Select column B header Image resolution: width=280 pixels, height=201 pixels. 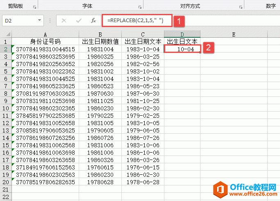[100, 34]
